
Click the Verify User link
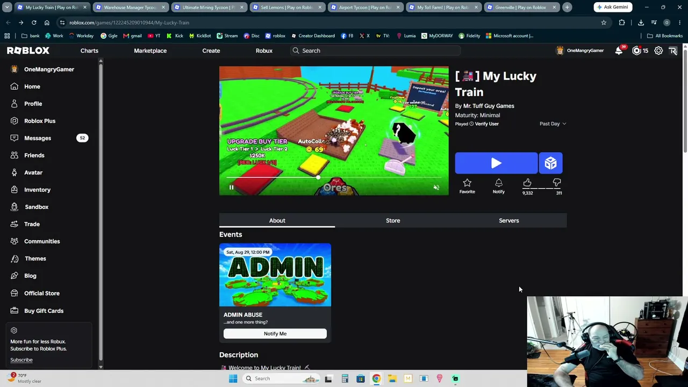click(x=487, y=124)
